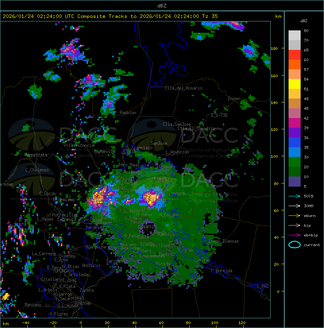
Task: Click the yellow storm core near Rodeo del Medio
Action: pos(151,198)
